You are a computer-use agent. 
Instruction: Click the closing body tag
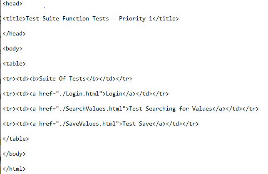click(14, 154)
